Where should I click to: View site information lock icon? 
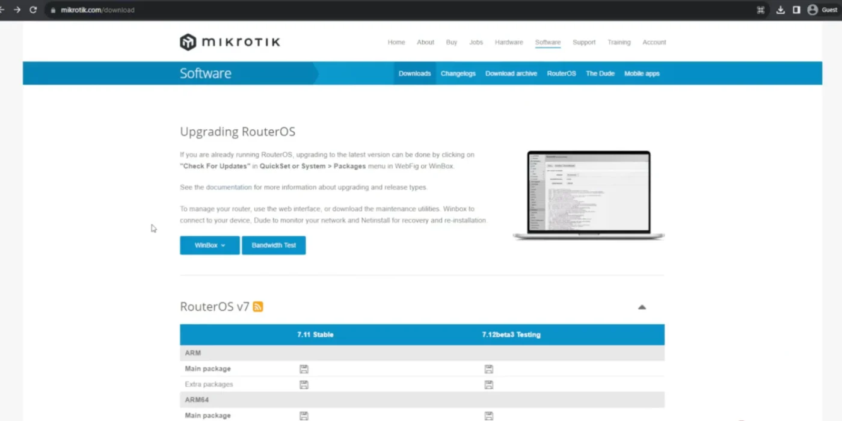54,10
